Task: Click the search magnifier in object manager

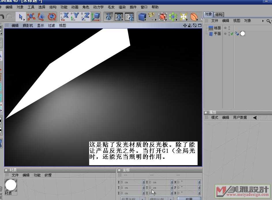Action: point(269,21)
